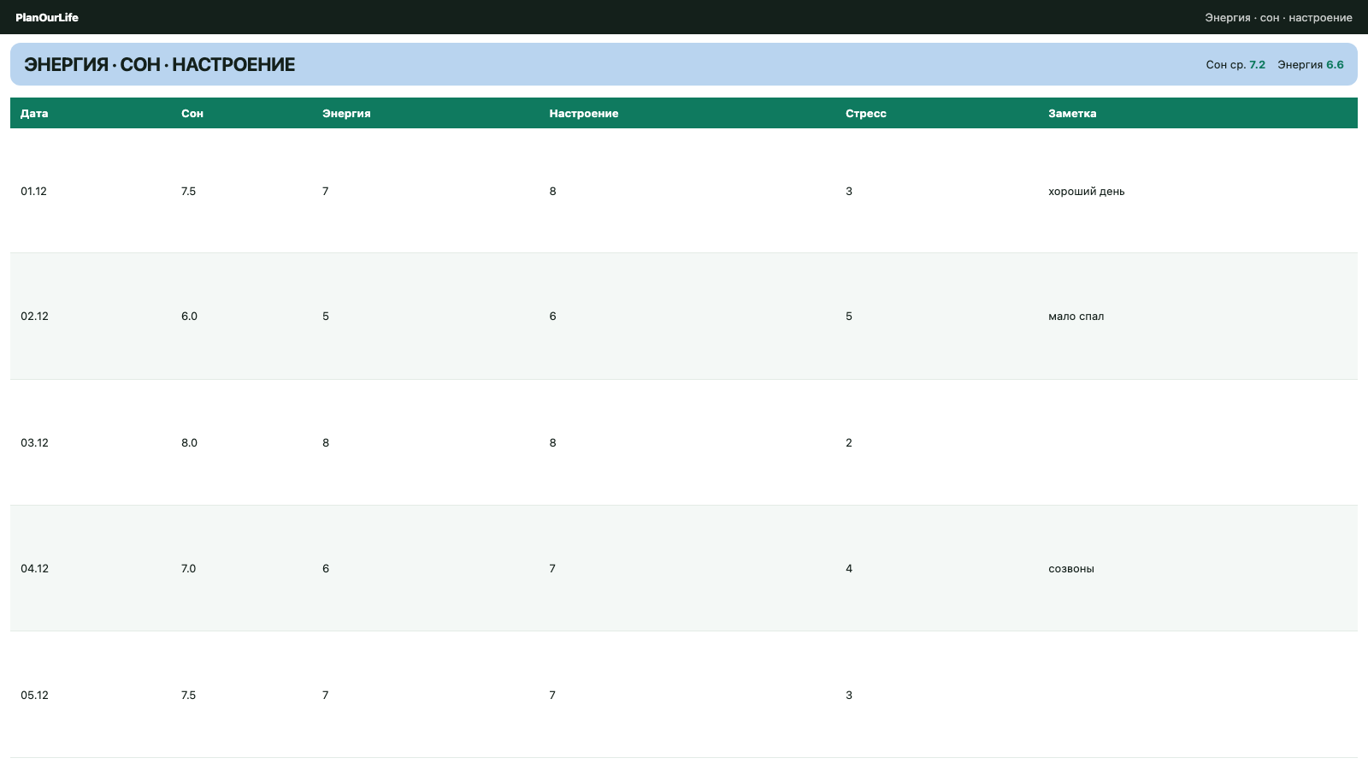The image size is (1368, 770).
Task: Click stress value 5 in the 02.12 row
Action: tap(849, 316)
